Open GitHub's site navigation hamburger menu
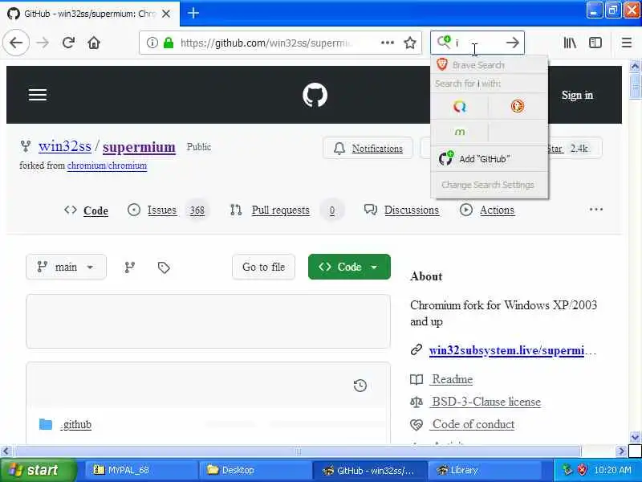 38,95
